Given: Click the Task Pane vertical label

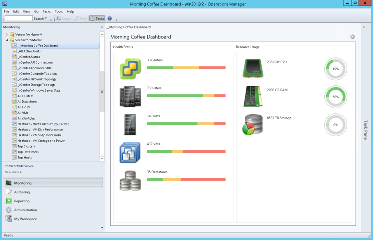Looking at the screenshot, I should point(366,130).
